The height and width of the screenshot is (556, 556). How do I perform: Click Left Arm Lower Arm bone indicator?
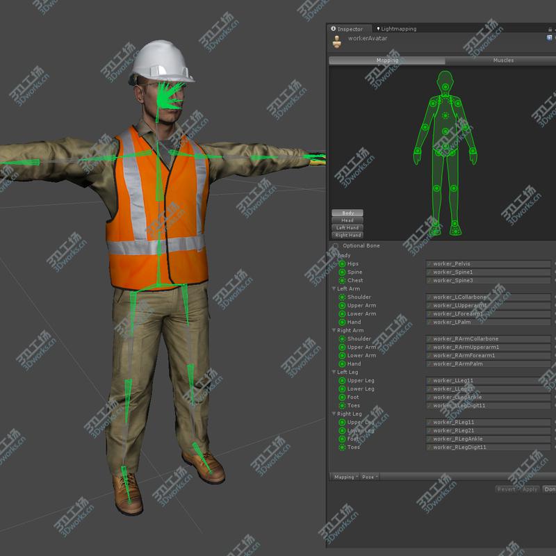(x=342, y=314)
